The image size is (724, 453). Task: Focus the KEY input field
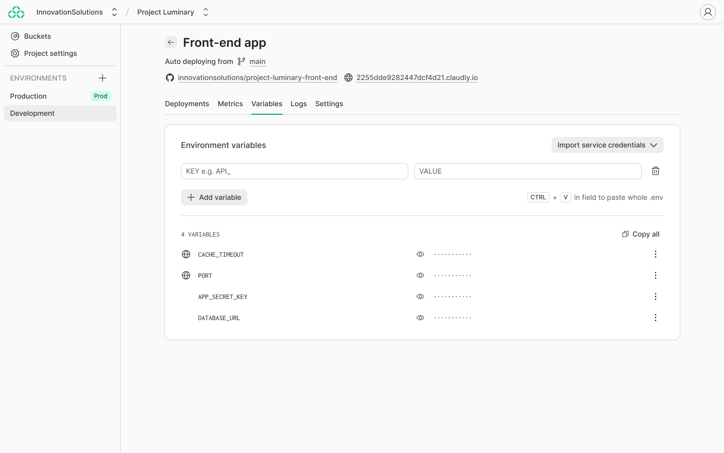click(x=295, y=171)
